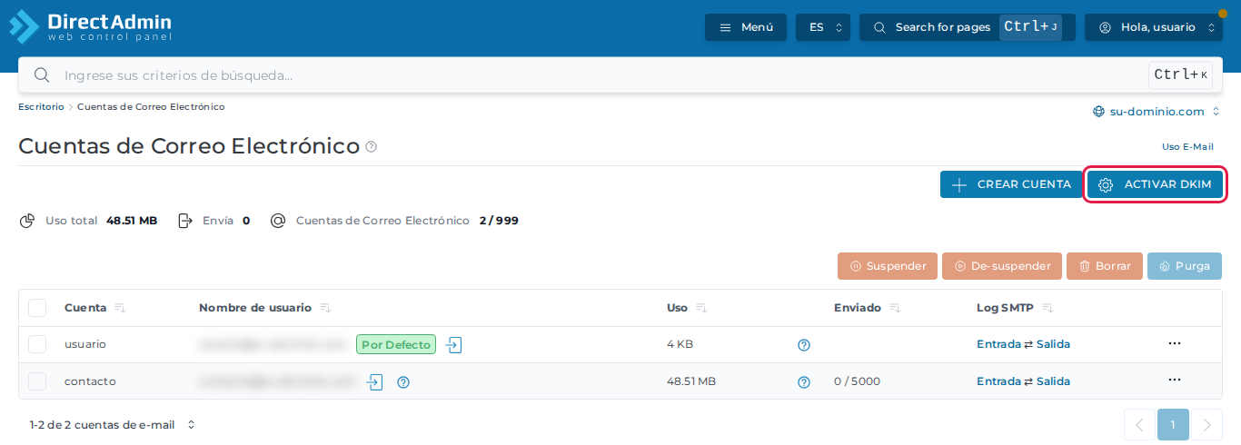The image size is (1241, 445).
Task: Click the 0 / 5000 sent value
Action: click(857, 381)
